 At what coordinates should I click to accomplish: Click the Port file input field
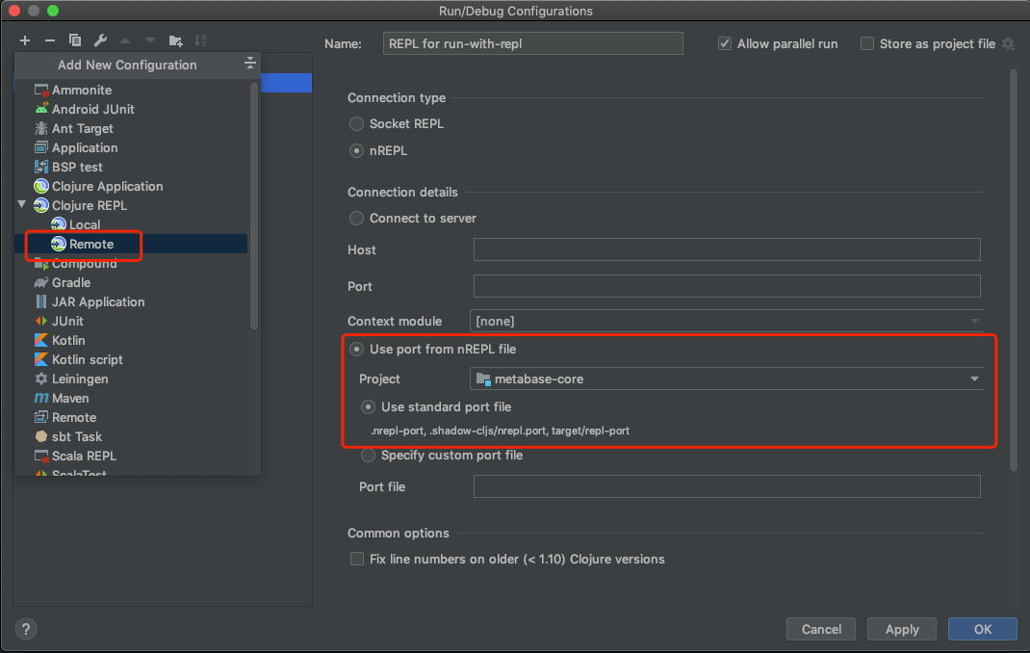pos(727,486)
